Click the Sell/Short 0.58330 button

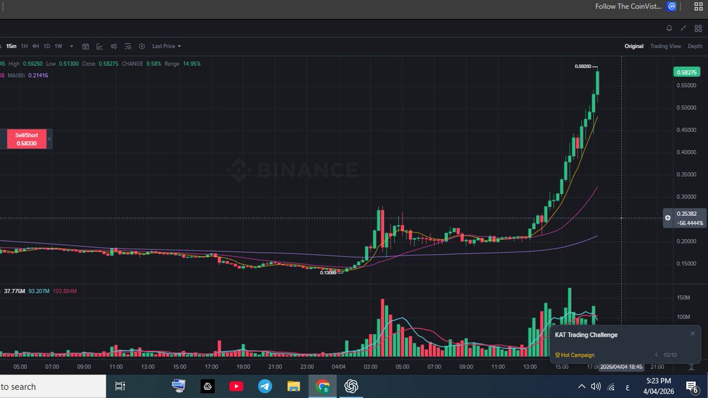(27, 139)
